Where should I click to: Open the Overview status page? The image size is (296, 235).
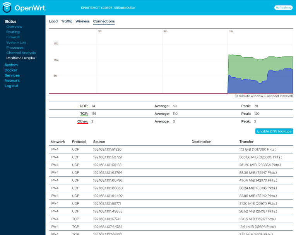(x=14, y=27)
